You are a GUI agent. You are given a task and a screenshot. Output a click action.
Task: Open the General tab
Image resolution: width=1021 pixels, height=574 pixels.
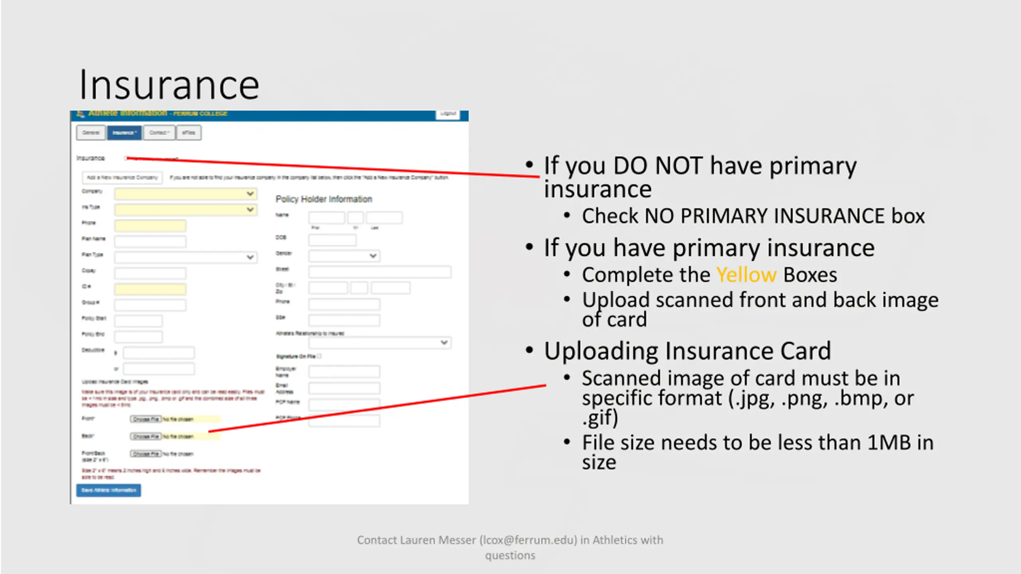coord(91,133)
